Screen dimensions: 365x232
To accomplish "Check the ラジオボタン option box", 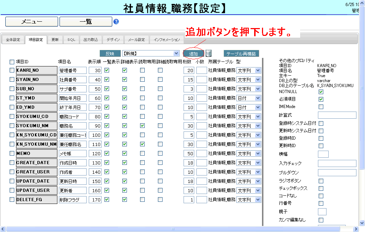I will click(321, 181).
